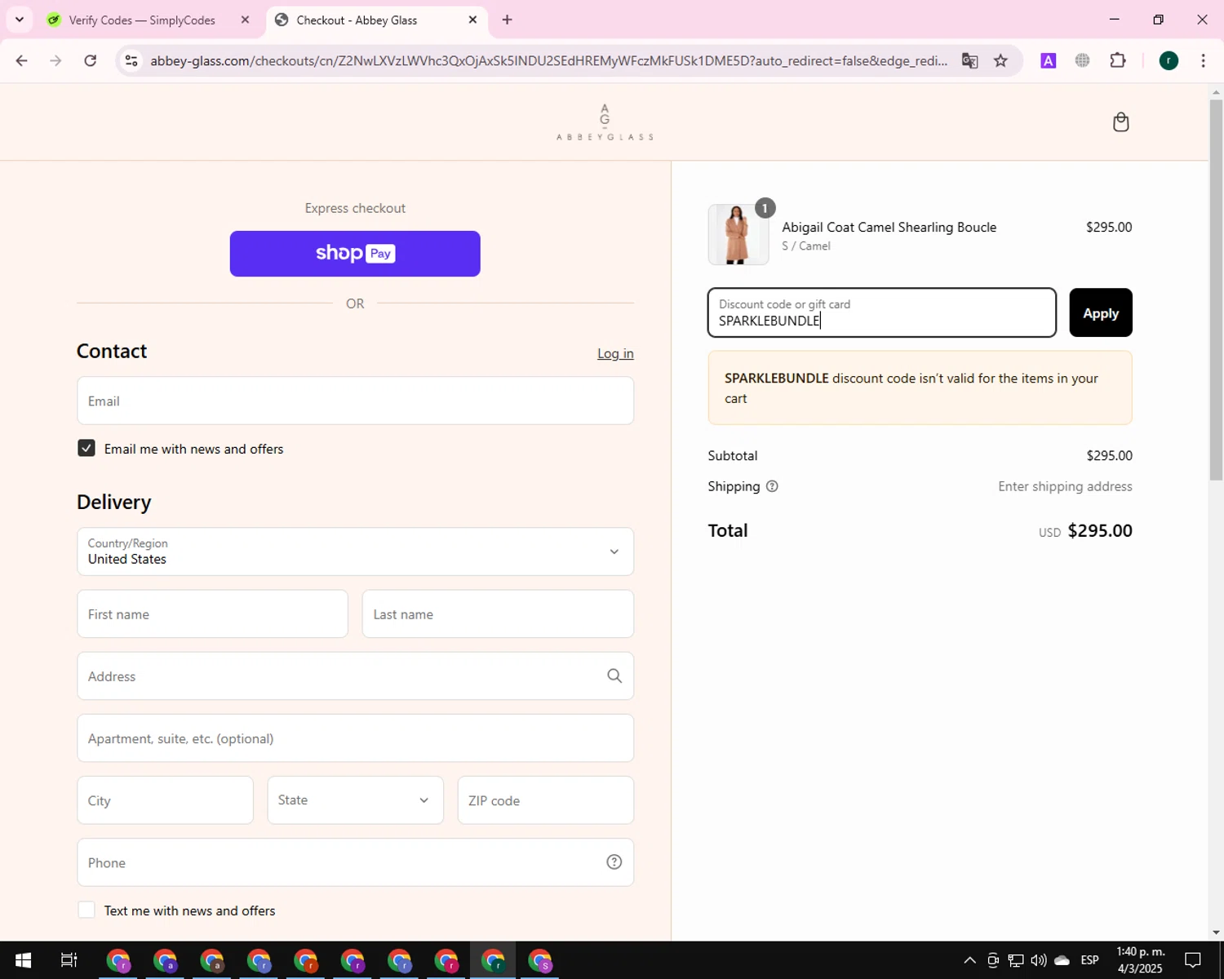Image resolution: width=1224 pixels, height=979 pixels.
Task: Click the address search magnifier icon
Action: (614, 676)
